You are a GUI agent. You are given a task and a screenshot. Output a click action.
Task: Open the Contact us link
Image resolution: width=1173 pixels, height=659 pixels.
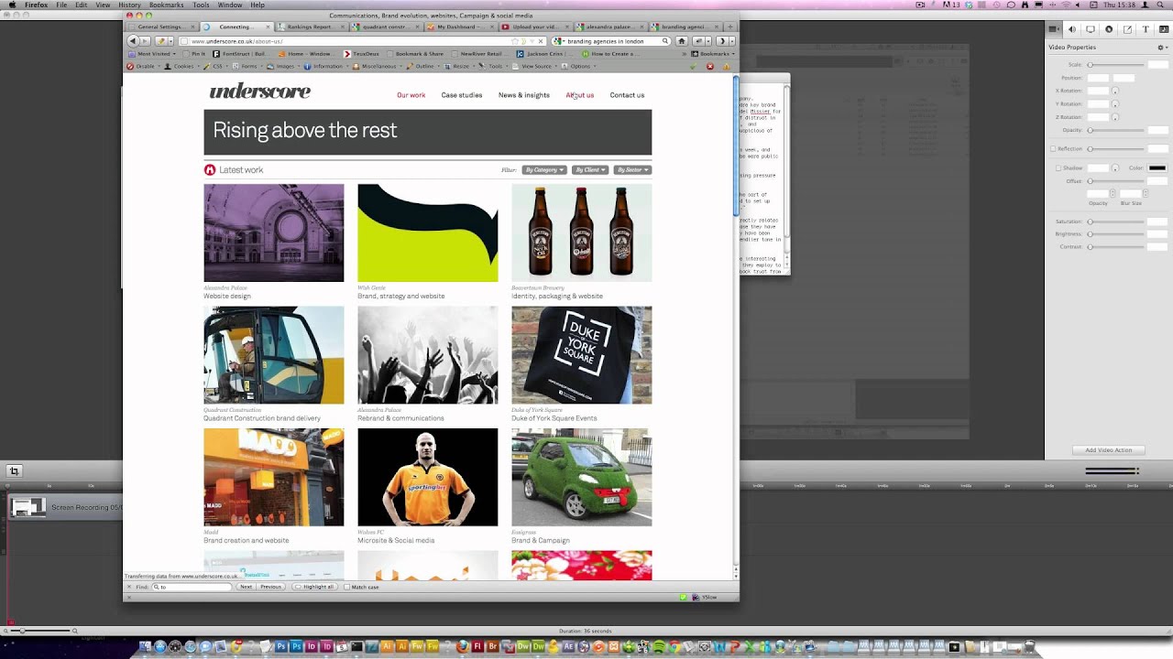point(627,95)
